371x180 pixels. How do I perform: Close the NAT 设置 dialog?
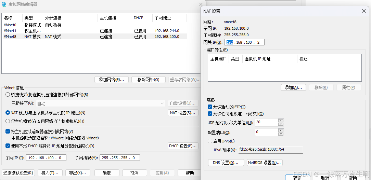[364, 11]
